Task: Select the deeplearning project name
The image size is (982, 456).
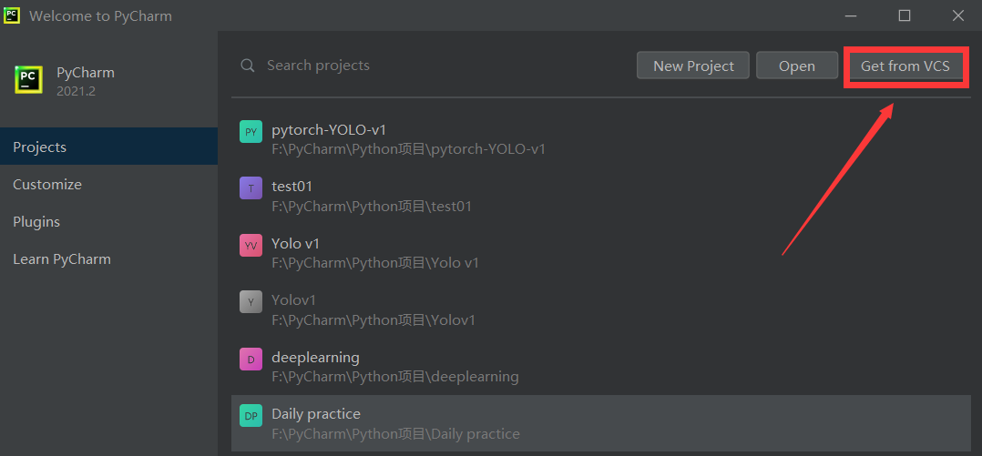Action: 315,357
